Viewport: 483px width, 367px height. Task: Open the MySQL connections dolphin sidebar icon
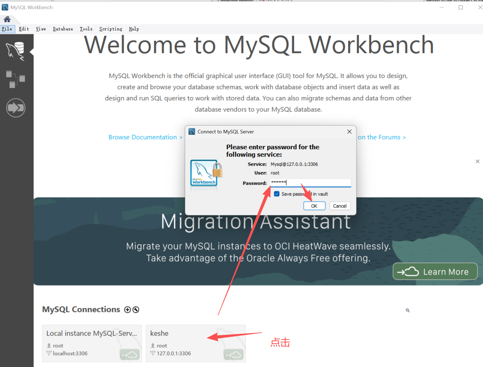tap(16, 51)
